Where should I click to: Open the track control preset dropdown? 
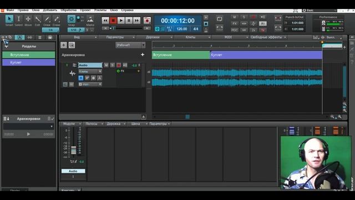click(131, 45)
